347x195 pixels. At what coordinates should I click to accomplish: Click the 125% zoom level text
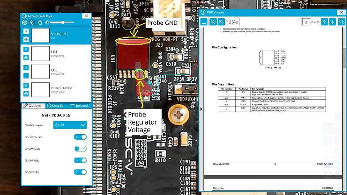232,22
